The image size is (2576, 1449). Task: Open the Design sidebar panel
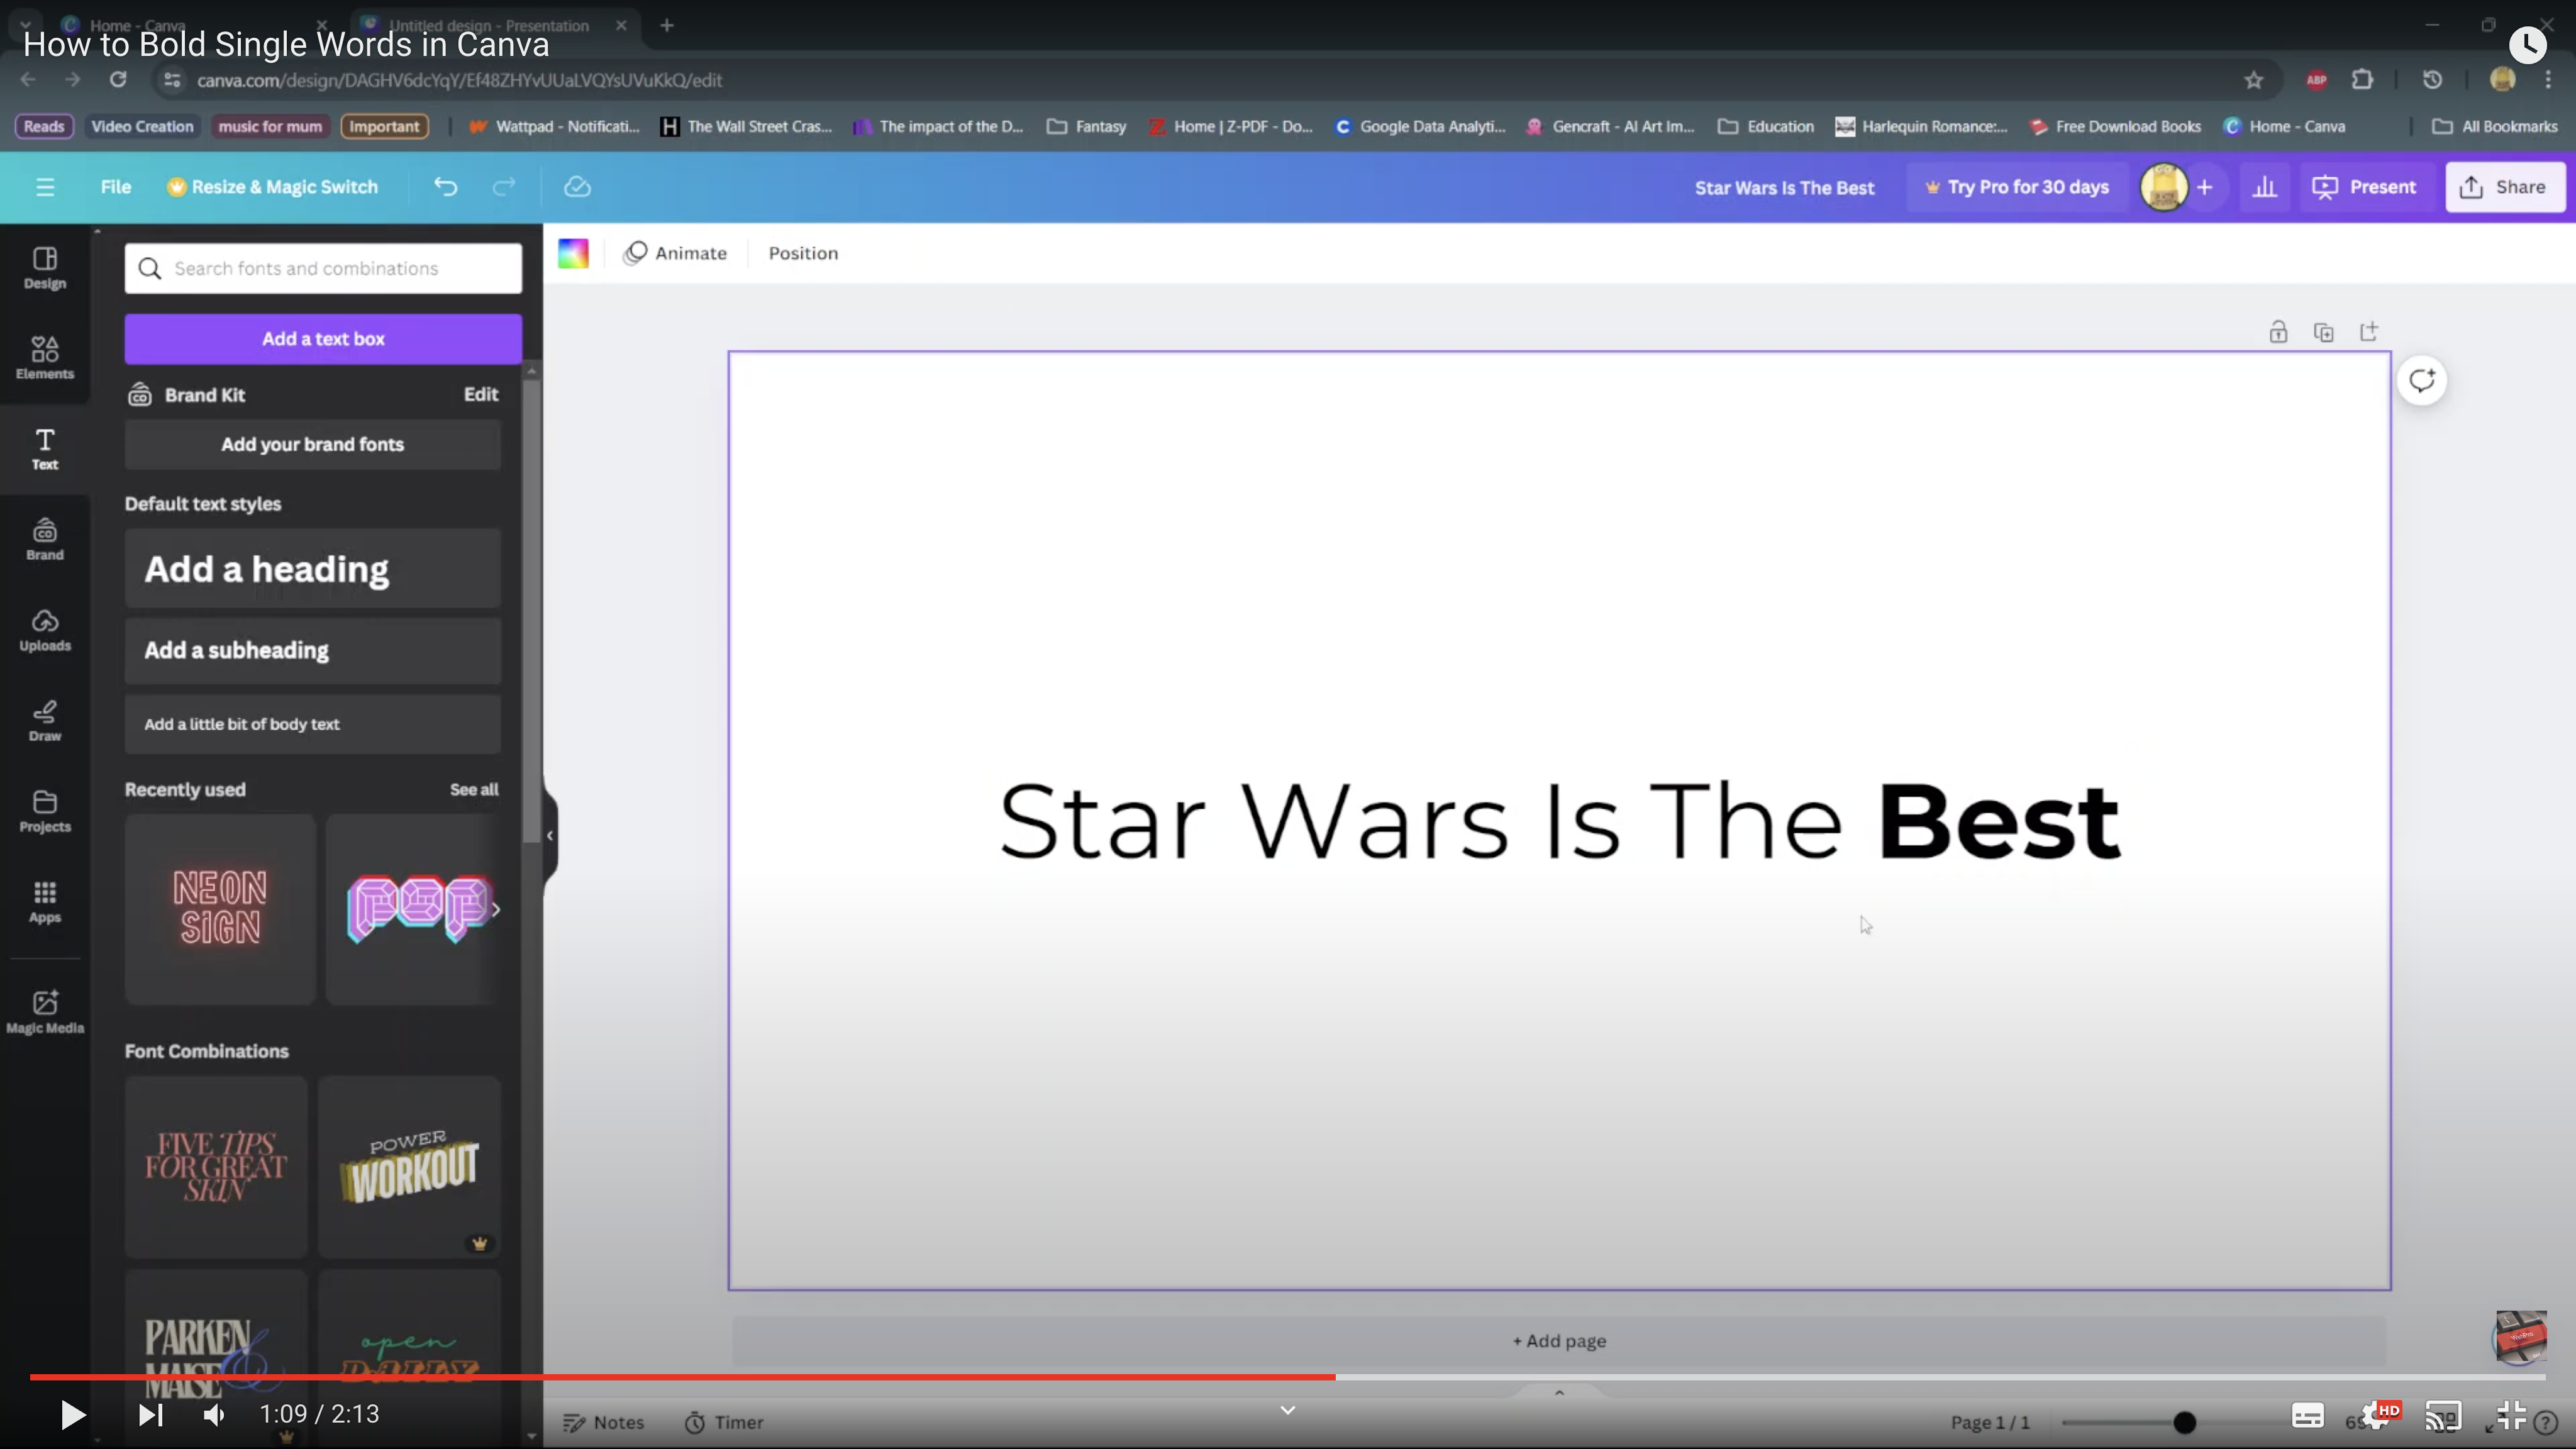coord(45,268)
